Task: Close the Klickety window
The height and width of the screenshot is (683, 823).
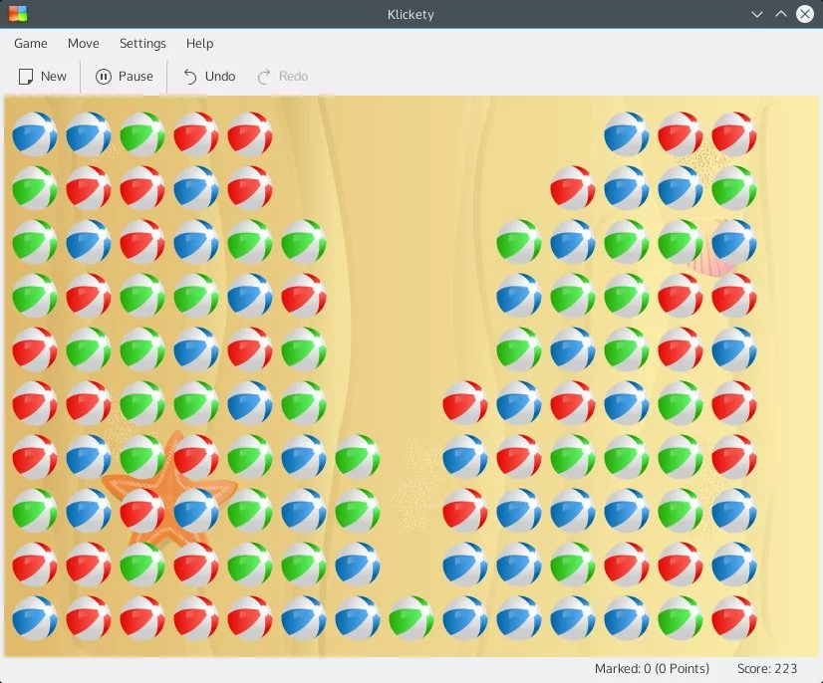Action: pos(805,14)
